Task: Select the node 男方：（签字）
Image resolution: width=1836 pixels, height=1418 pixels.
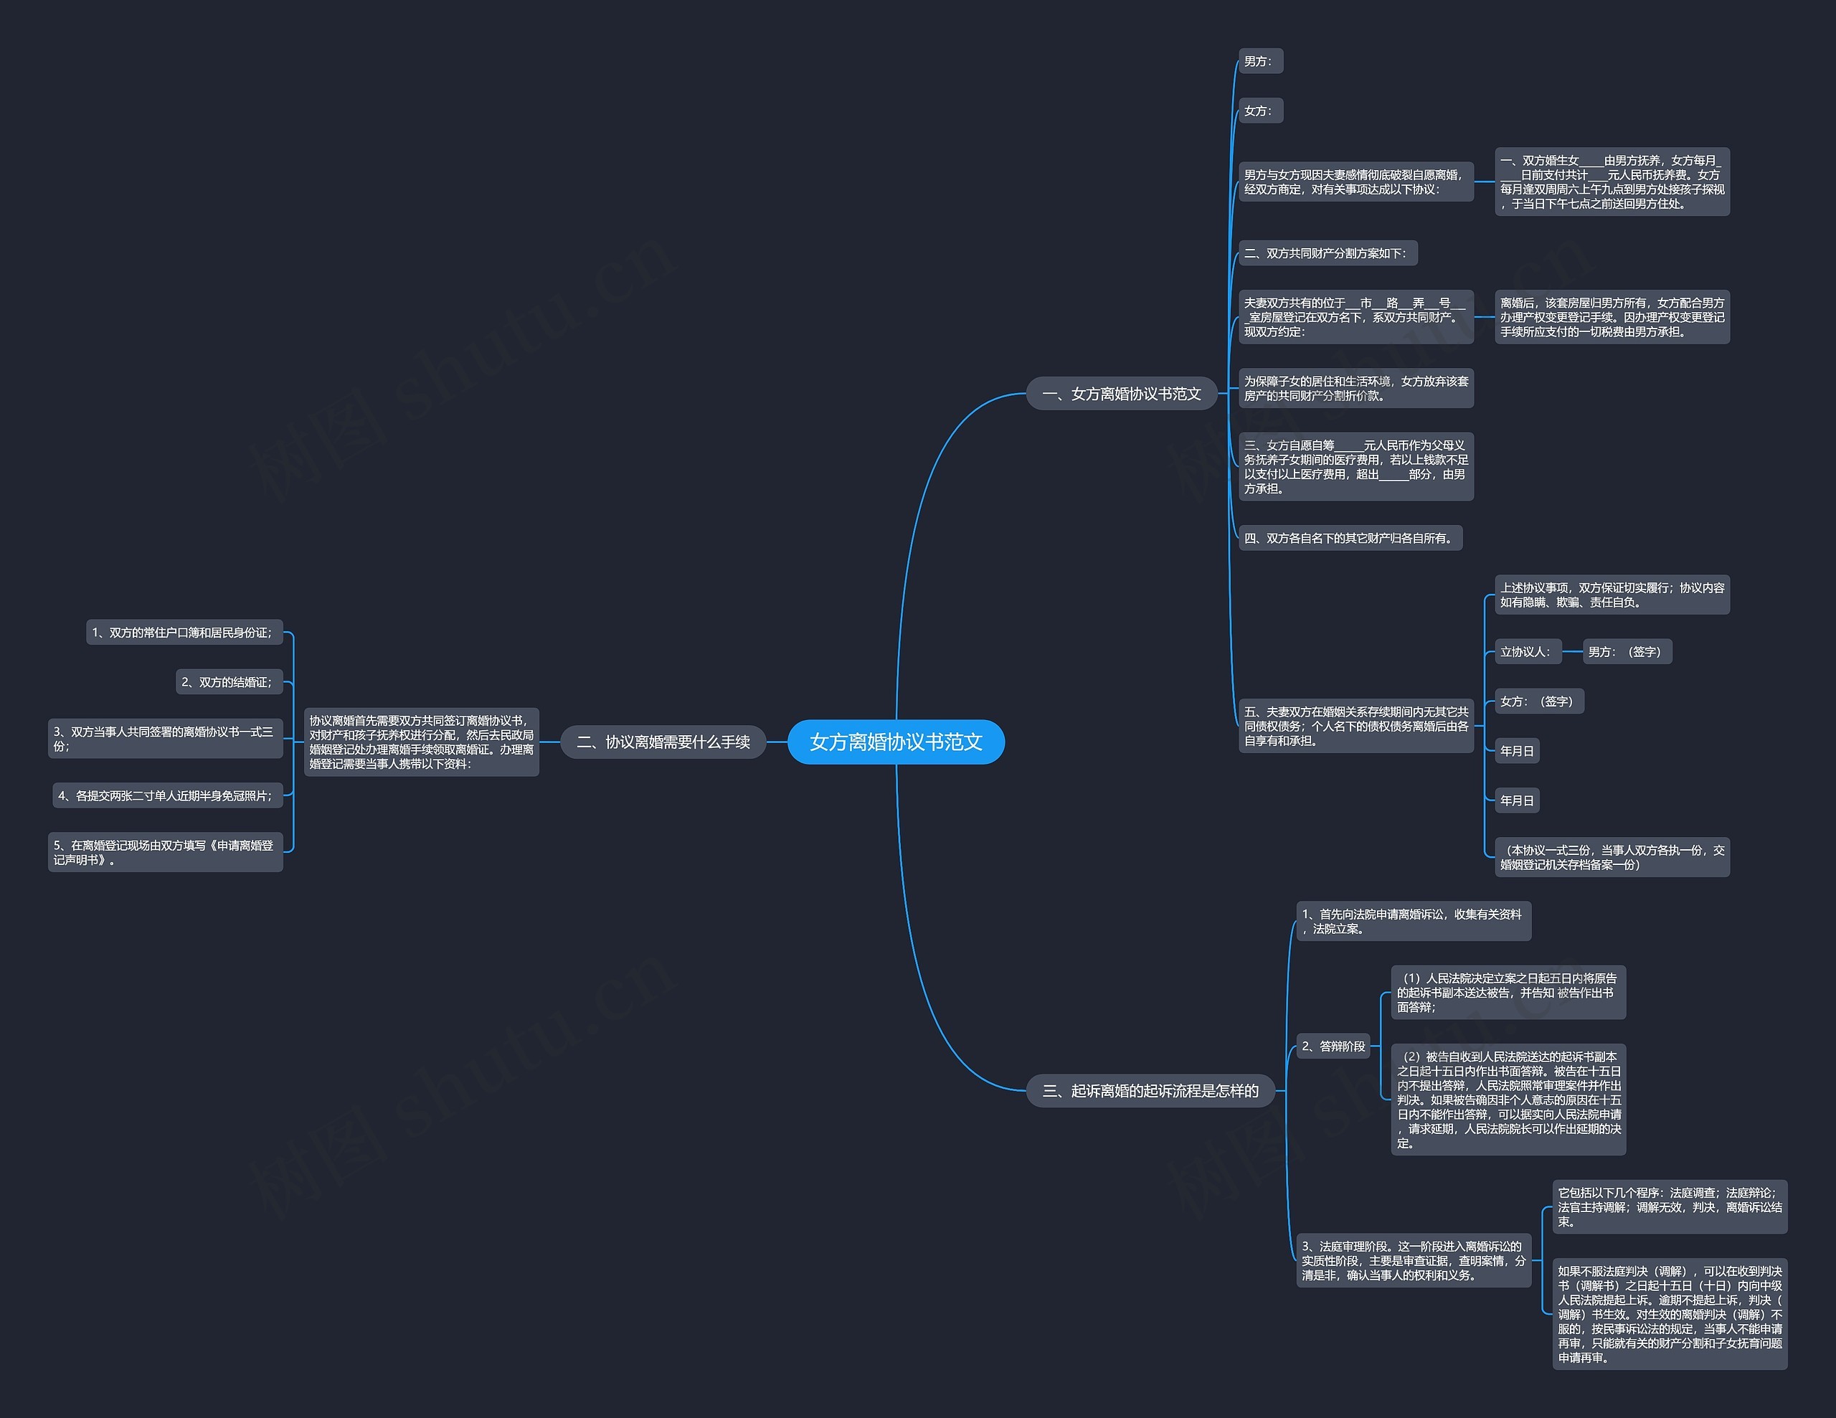Action: pos(1627,651)
